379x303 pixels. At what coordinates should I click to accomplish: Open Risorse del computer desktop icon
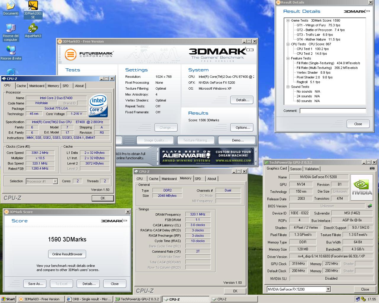(11, 32)
